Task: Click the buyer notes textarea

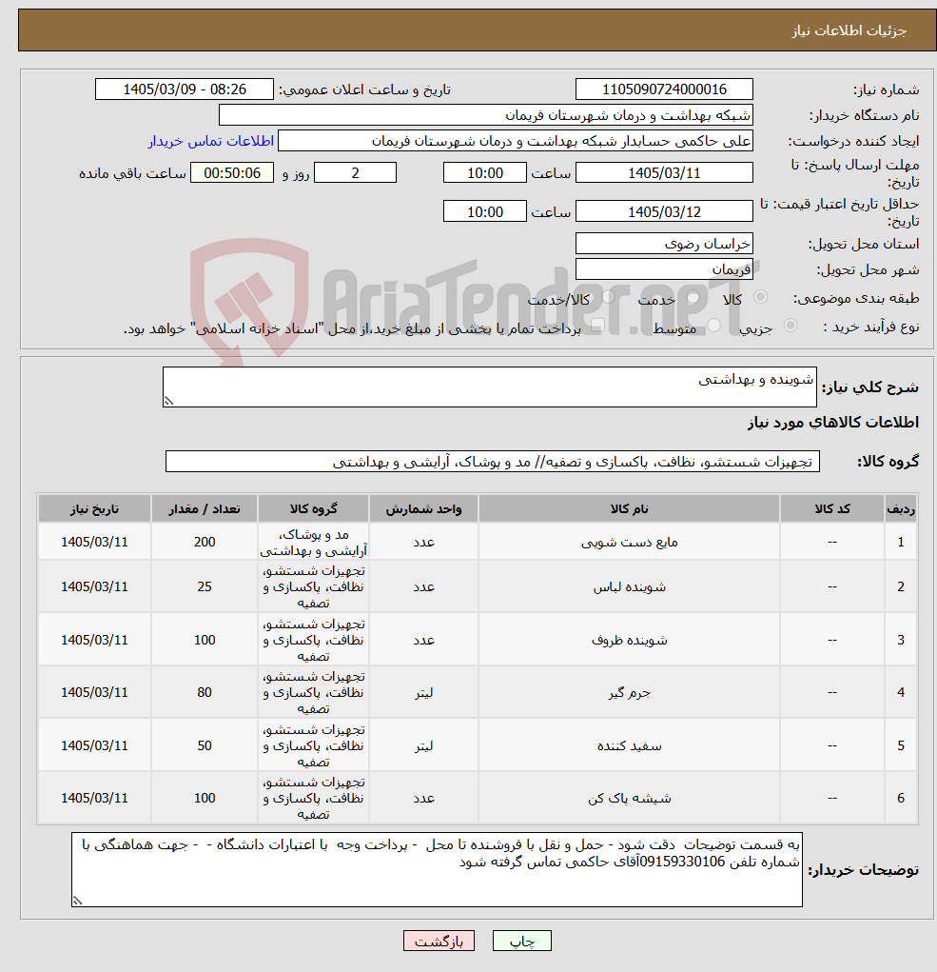Action: click(437, 870)
